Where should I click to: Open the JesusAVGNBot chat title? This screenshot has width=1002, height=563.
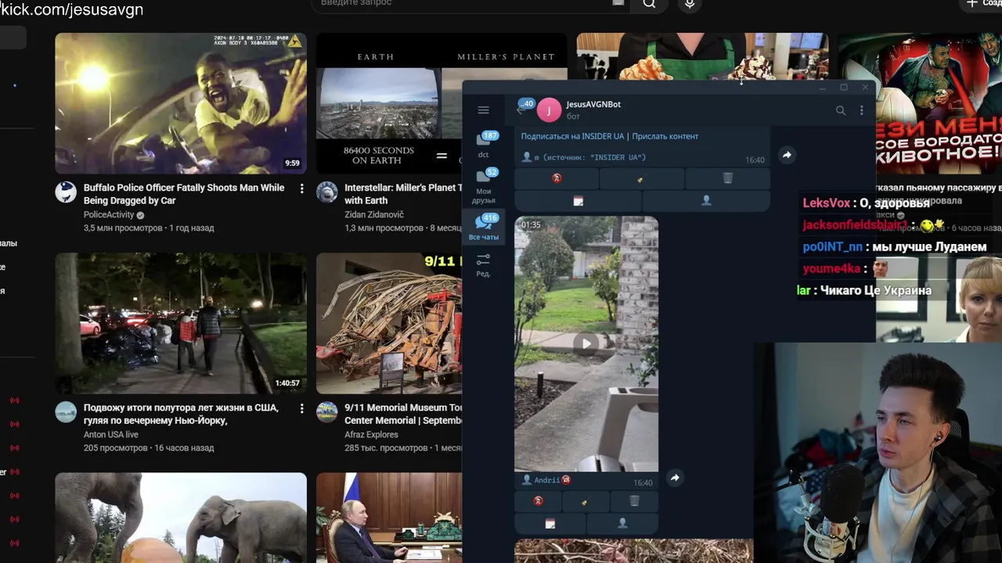pyautogui.click(x=593, y=104)
